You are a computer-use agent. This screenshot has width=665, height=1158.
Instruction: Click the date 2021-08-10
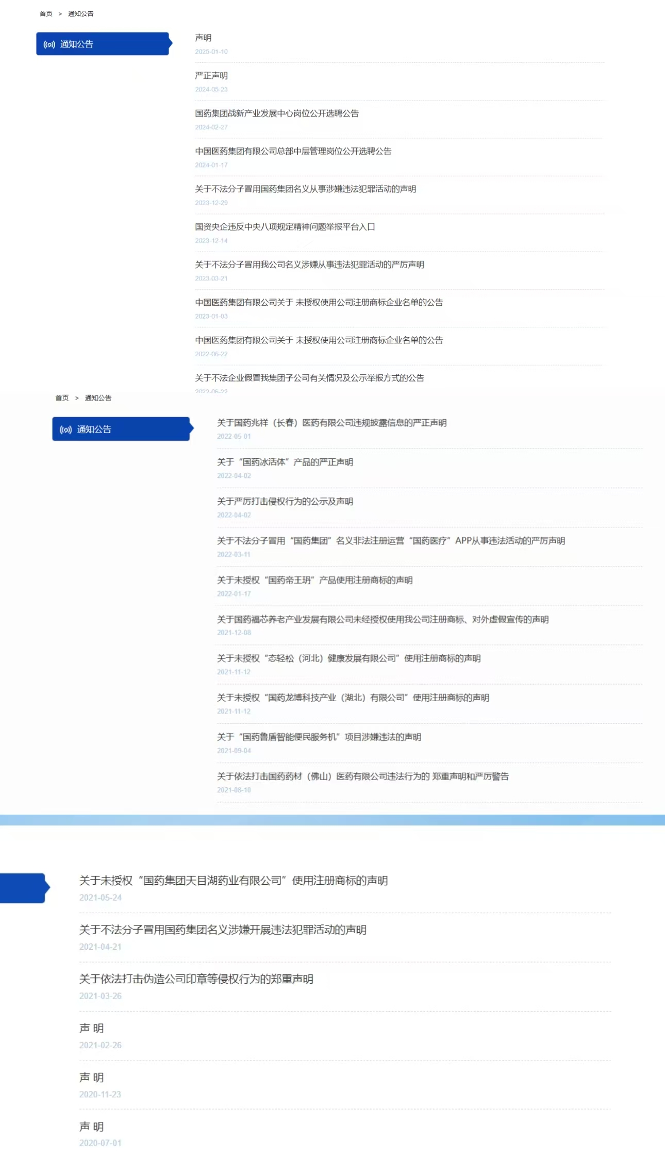(x=234, y=790)
